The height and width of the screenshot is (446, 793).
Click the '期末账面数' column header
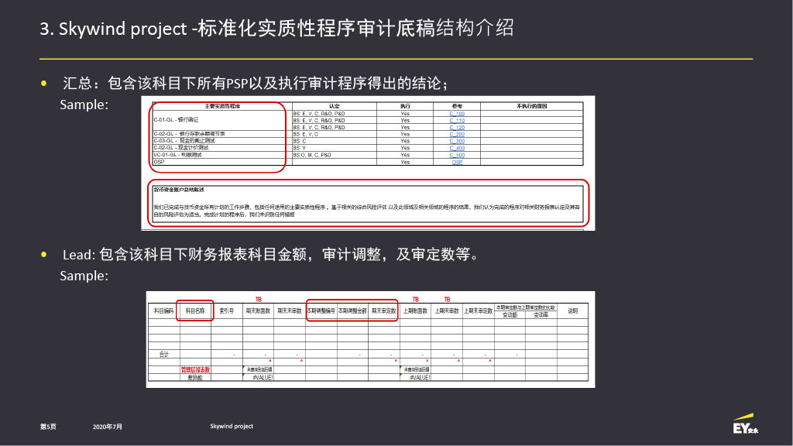tap(258, 311)
